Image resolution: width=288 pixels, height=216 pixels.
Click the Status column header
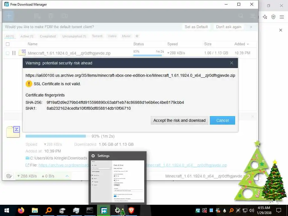[138, 44]
